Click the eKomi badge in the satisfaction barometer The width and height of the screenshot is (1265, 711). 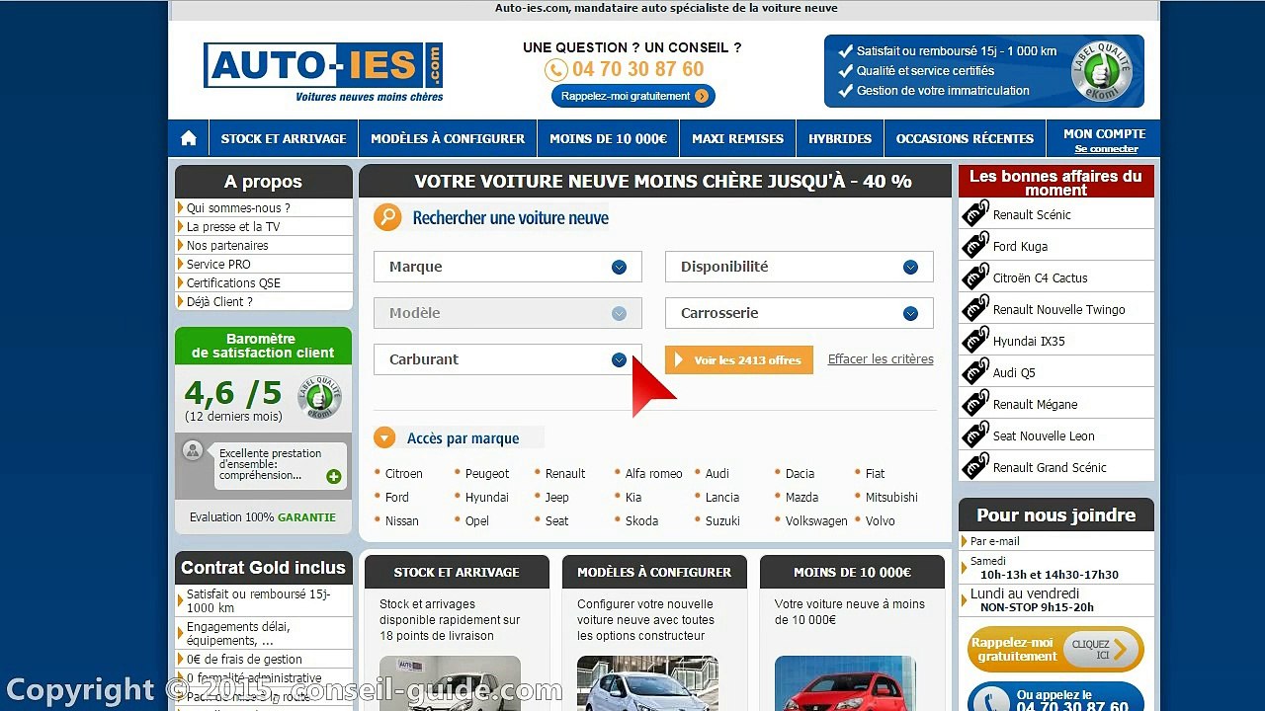[x=319, y=398]
